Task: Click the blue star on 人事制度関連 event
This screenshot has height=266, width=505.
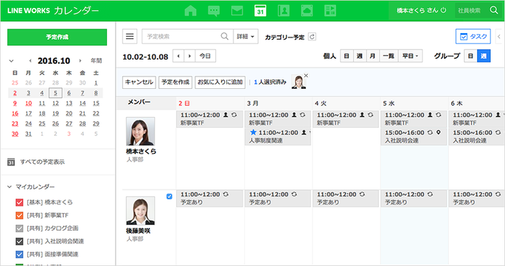Action: [254, 132]
